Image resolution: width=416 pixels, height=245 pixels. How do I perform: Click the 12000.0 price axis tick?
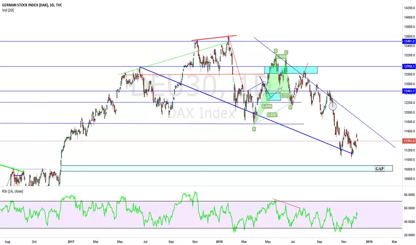tap(409, 112)
